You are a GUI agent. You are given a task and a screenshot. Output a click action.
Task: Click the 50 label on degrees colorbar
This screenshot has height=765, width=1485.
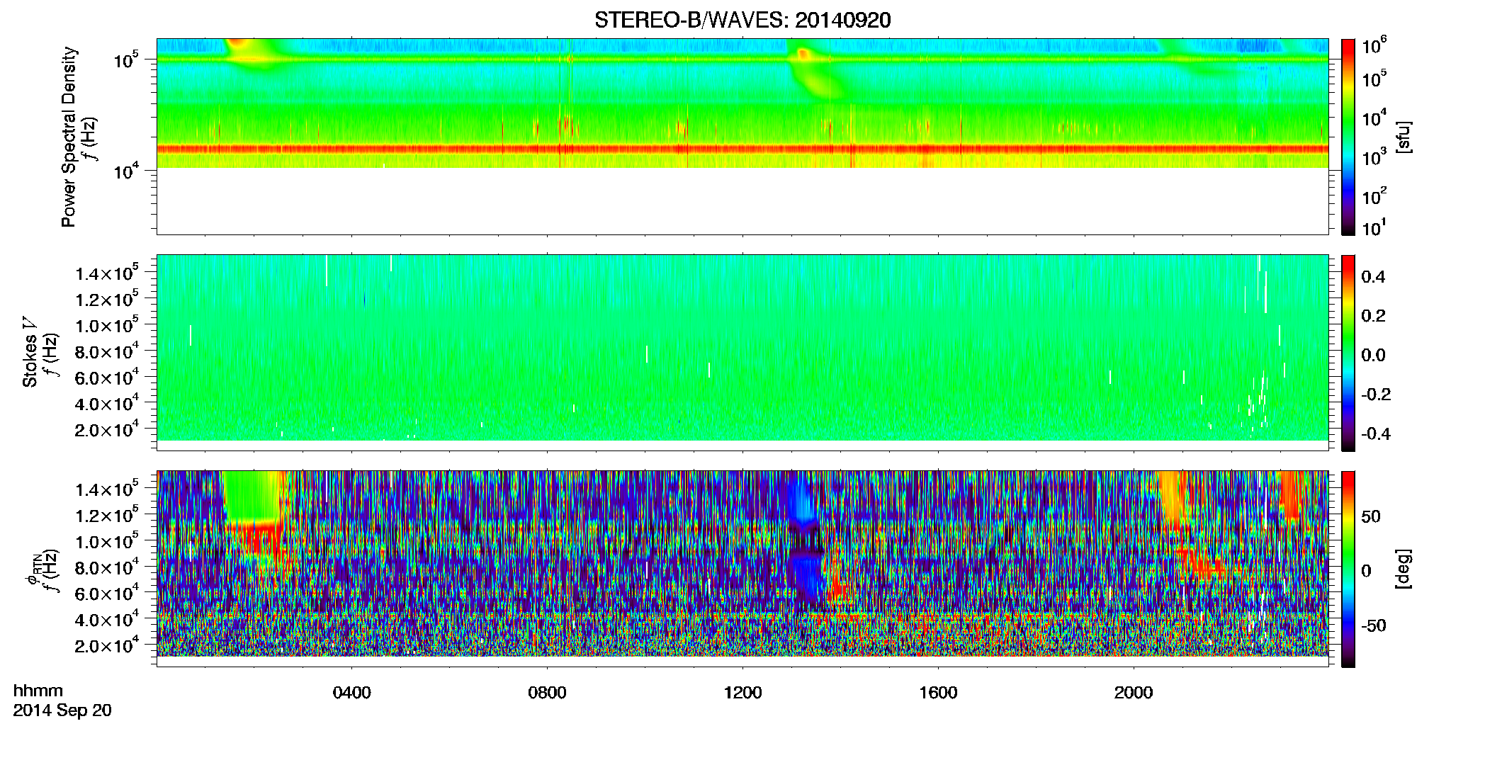[x=1371, y=516]
